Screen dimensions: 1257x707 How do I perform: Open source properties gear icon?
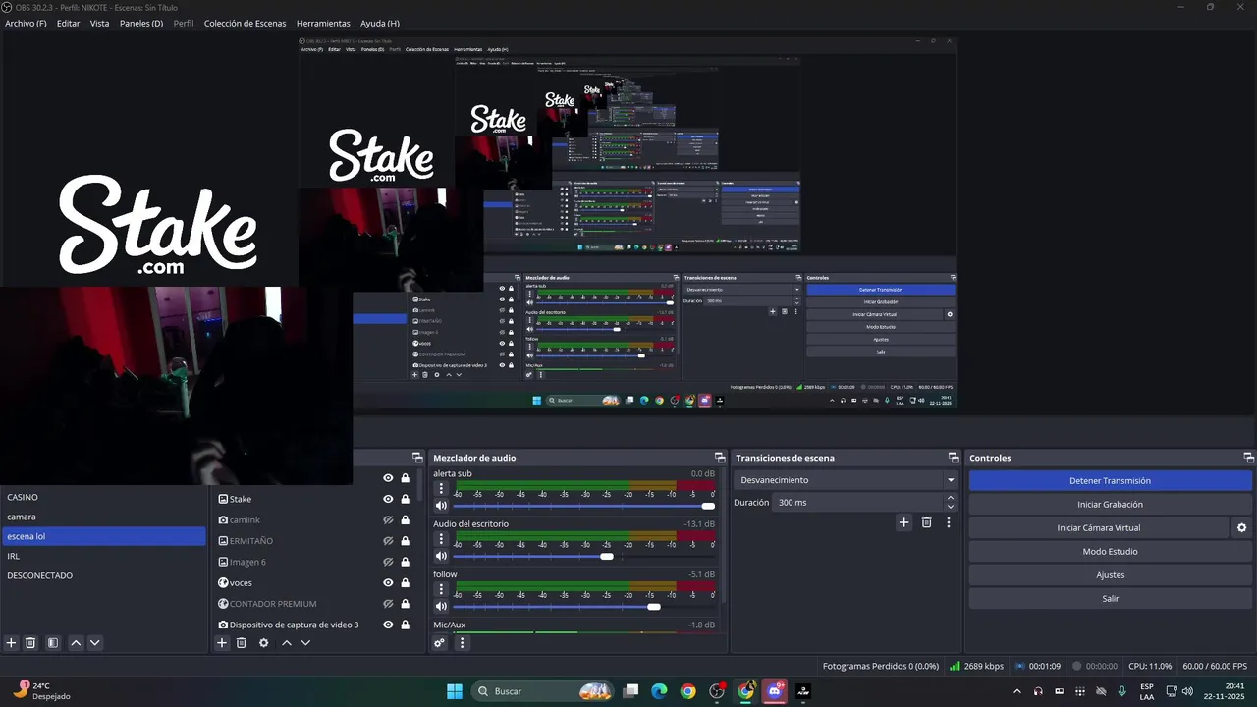point(263,643)
